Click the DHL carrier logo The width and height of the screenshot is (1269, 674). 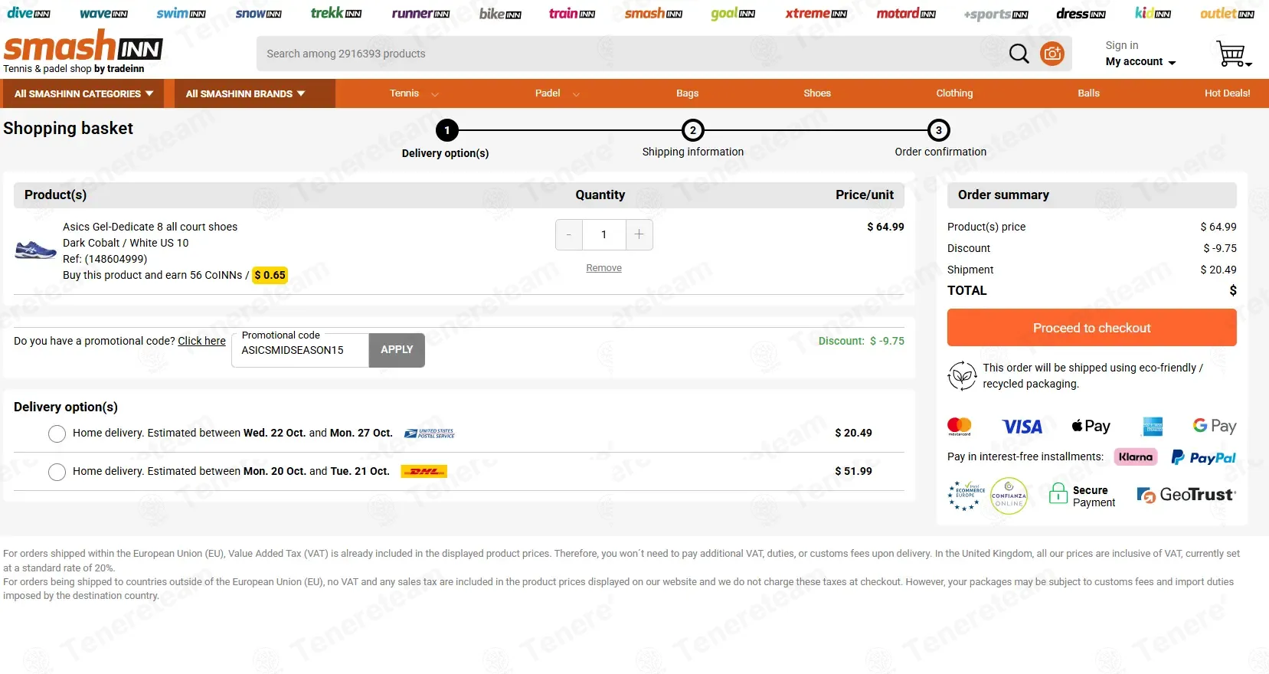tap(424, 471)
